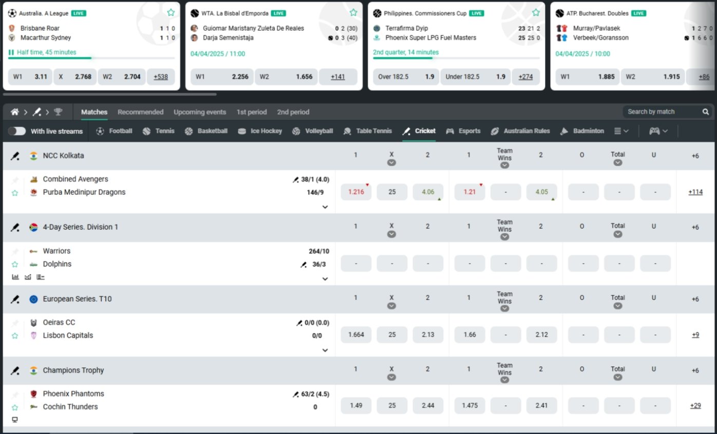Switch to Recommended tab
This screenshot has height=434, width=717.
(x=140, y=112)
